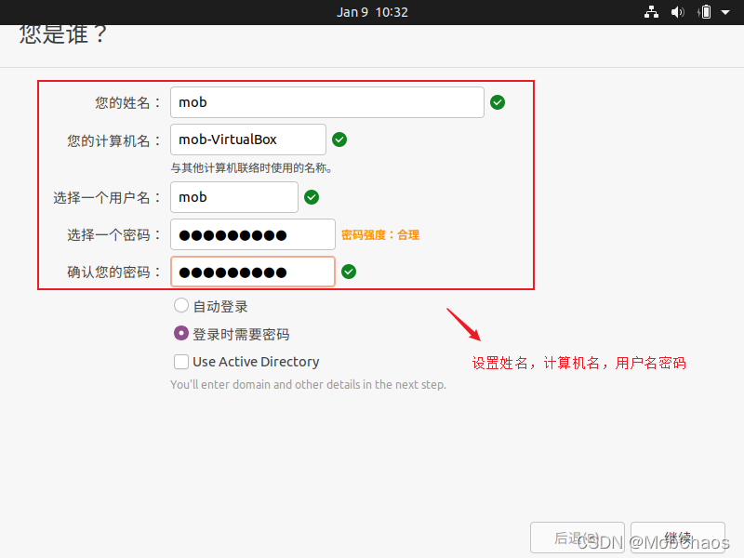Select the 登录时需要密码 radio button

click(x=181, y=334)
